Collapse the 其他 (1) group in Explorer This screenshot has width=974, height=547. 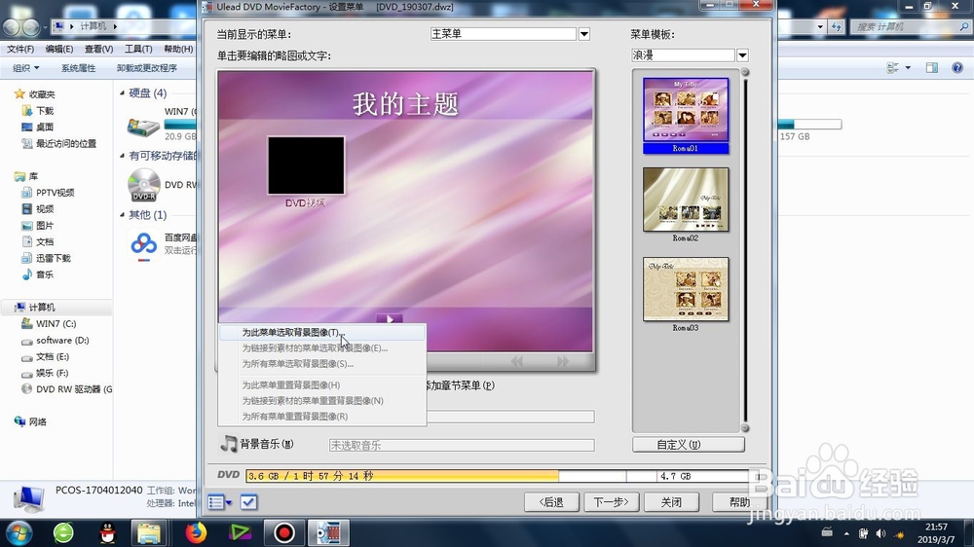[123, 215]
